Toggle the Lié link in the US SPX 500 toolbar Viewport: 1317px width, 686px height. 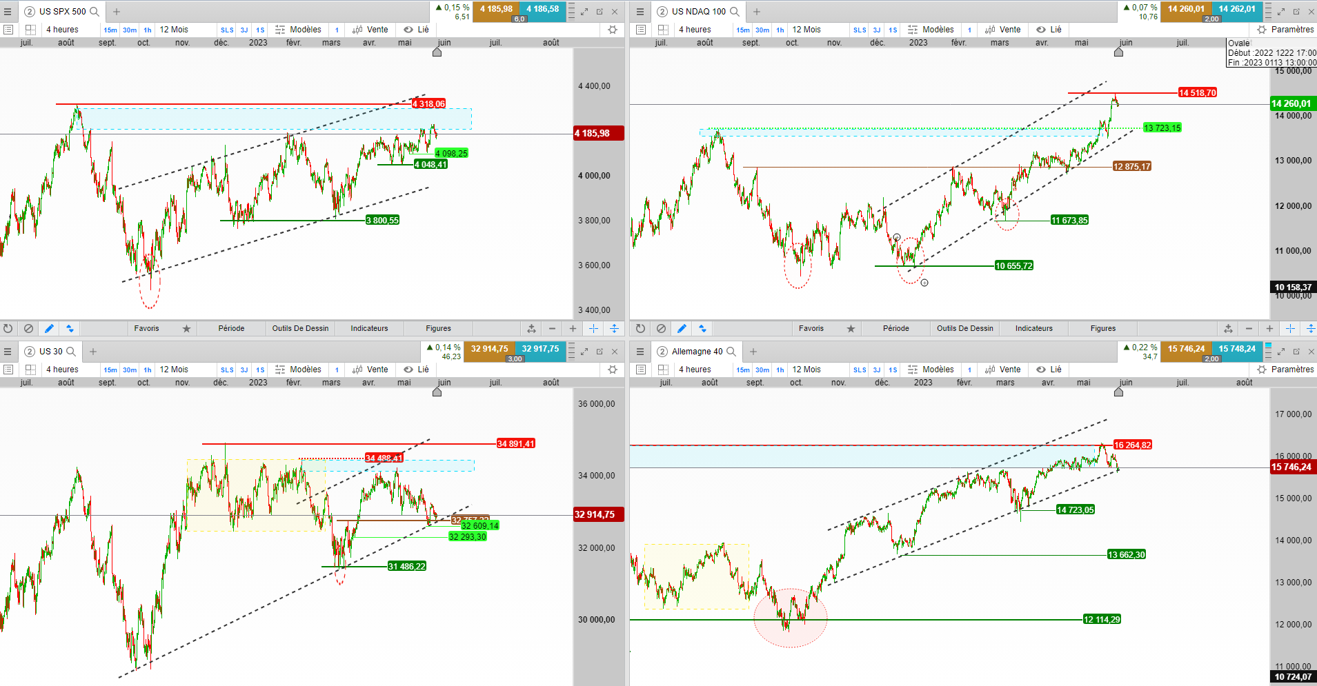[416, 30]
